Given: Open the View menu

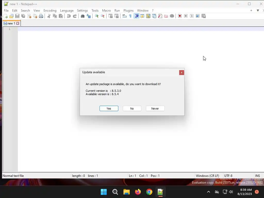Looking at the screenshot, I should tap(37, 10).
